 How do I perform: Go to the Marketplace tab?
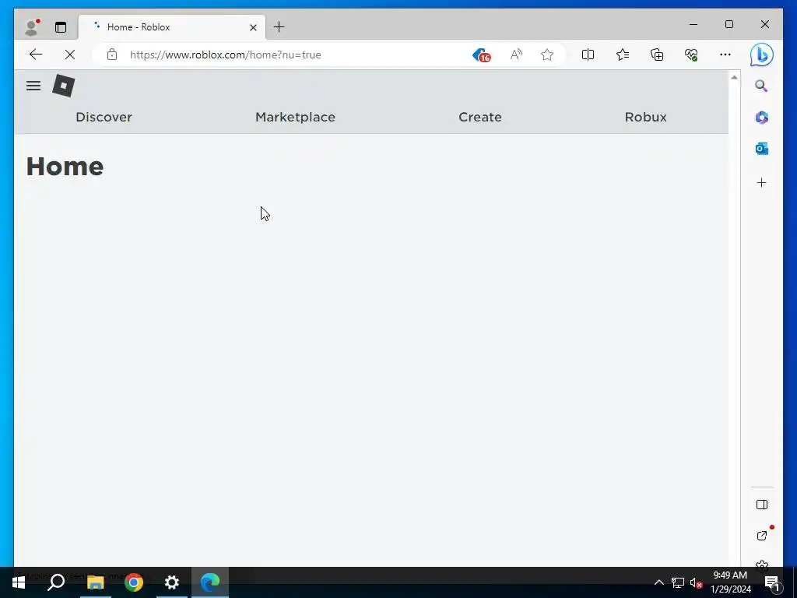(x=295, y=117)
